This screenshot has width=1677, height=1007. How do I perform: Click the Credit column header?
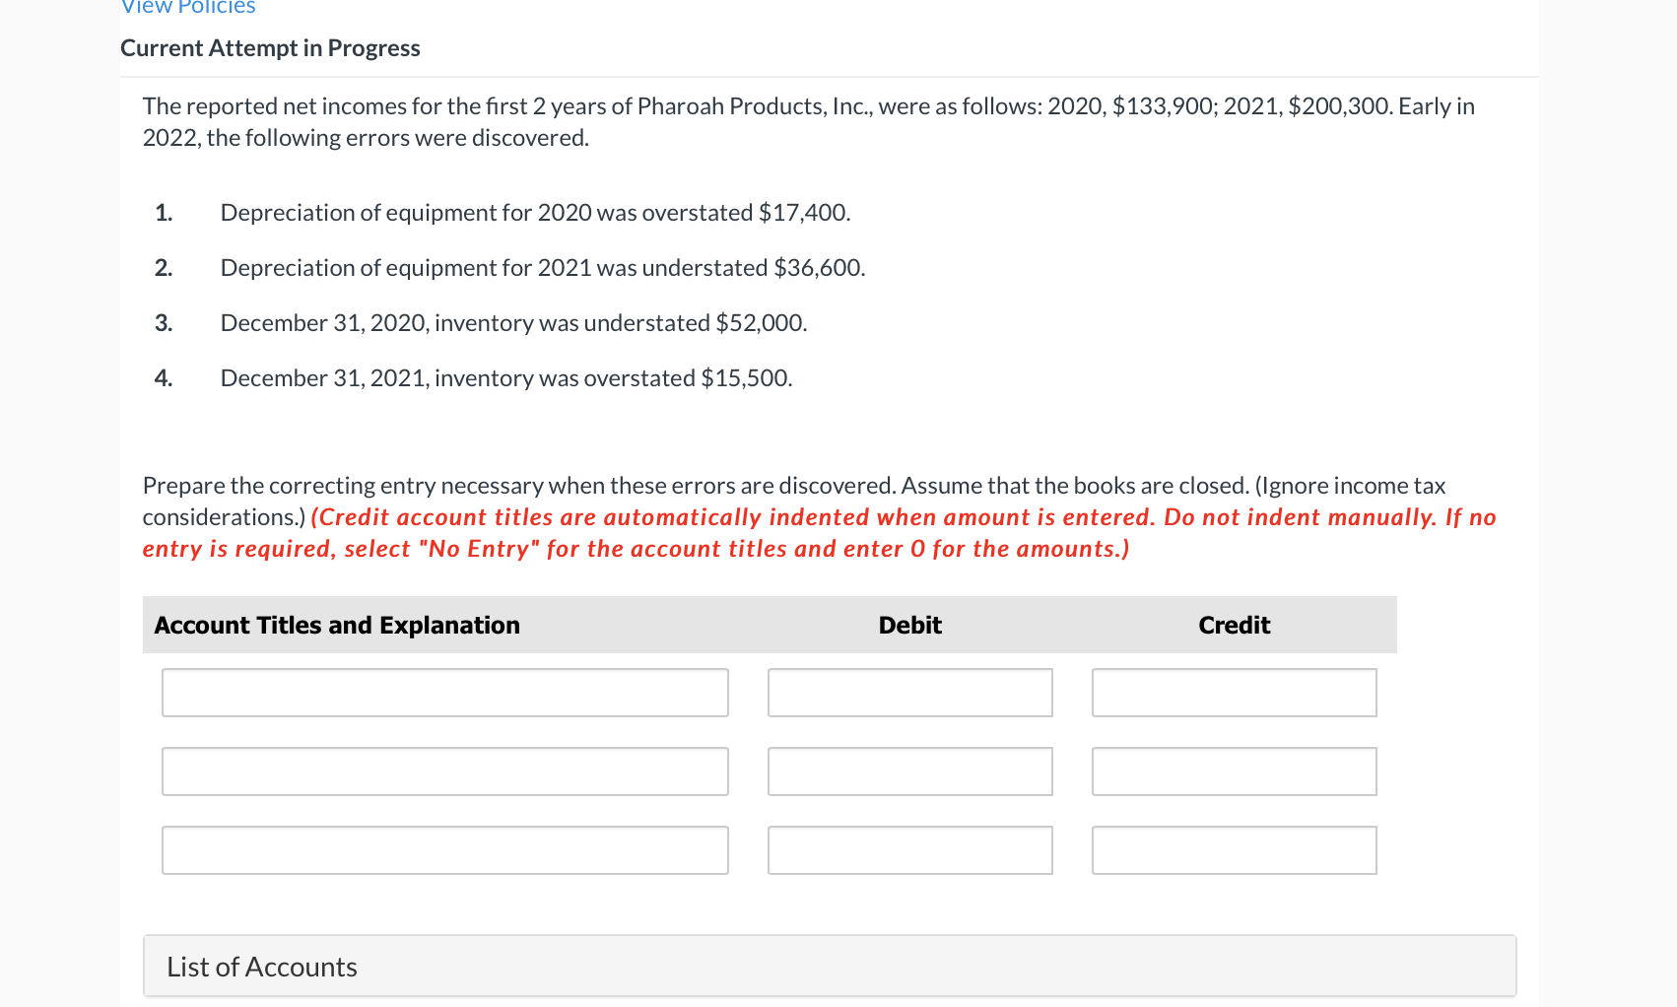tap(1234, 625)
